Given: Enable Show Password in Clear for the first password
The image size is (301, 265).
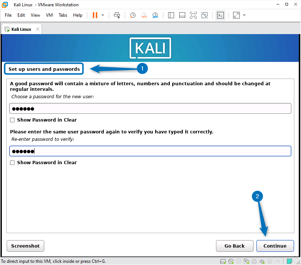Looking at the screenshot, I should (12, 120).
